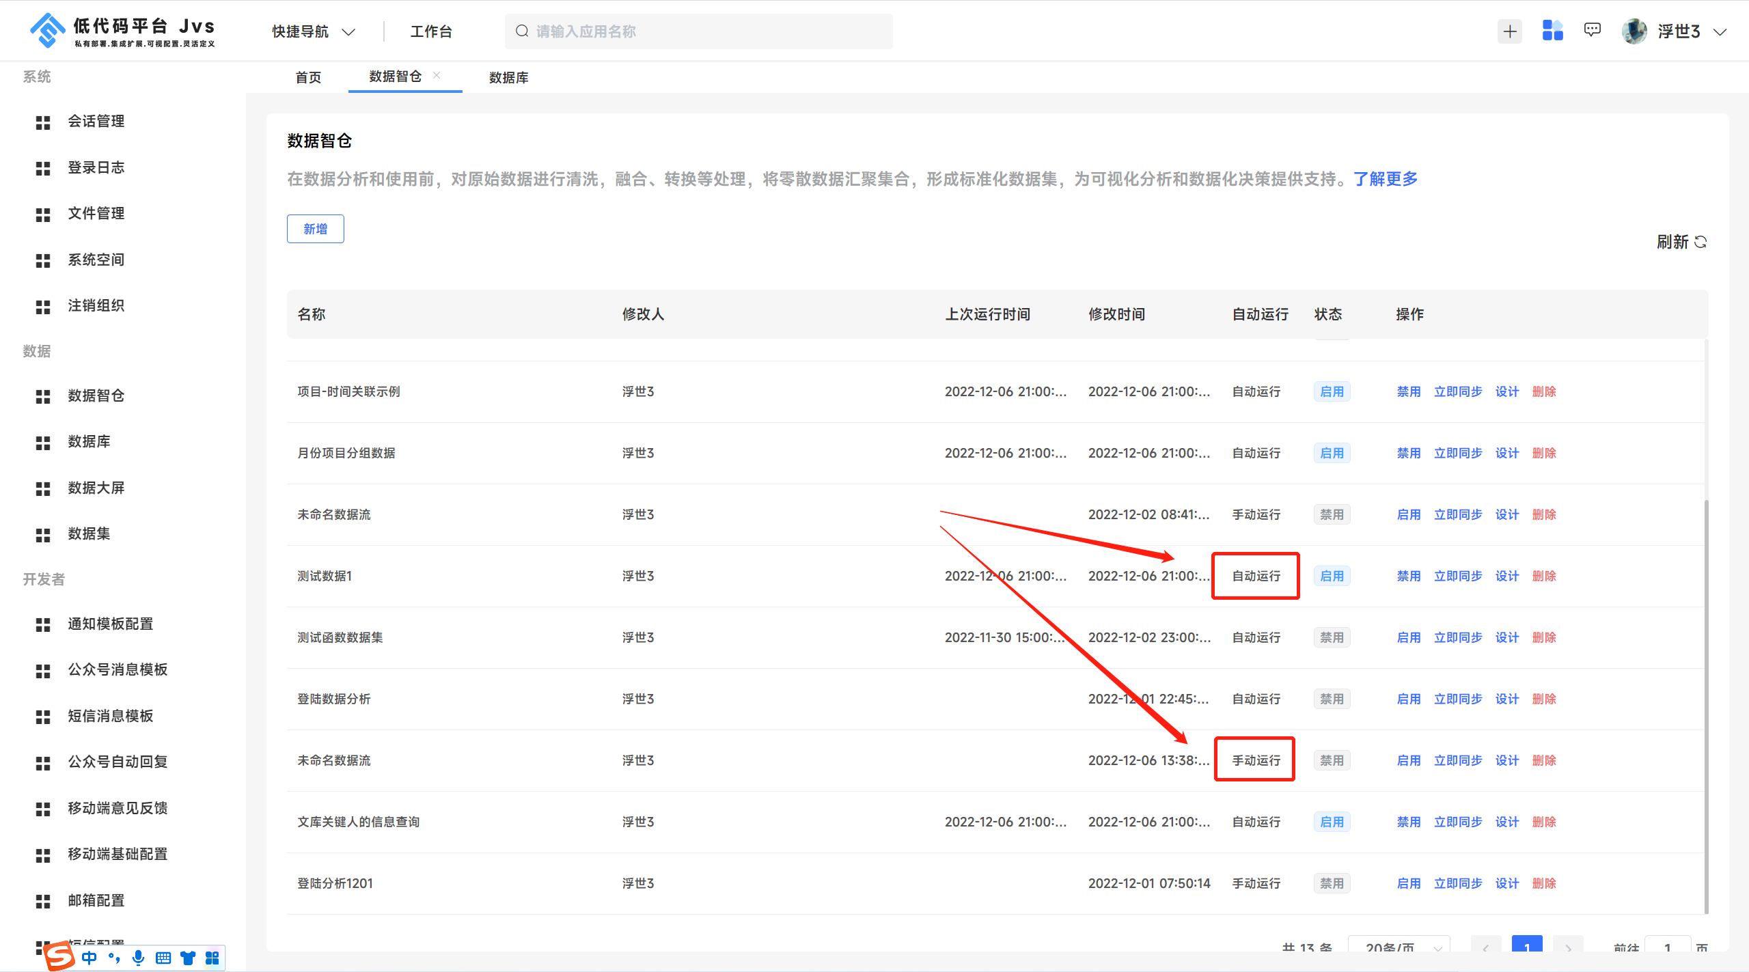Click 删除 for 测试函数数据集

(1544, 637)
